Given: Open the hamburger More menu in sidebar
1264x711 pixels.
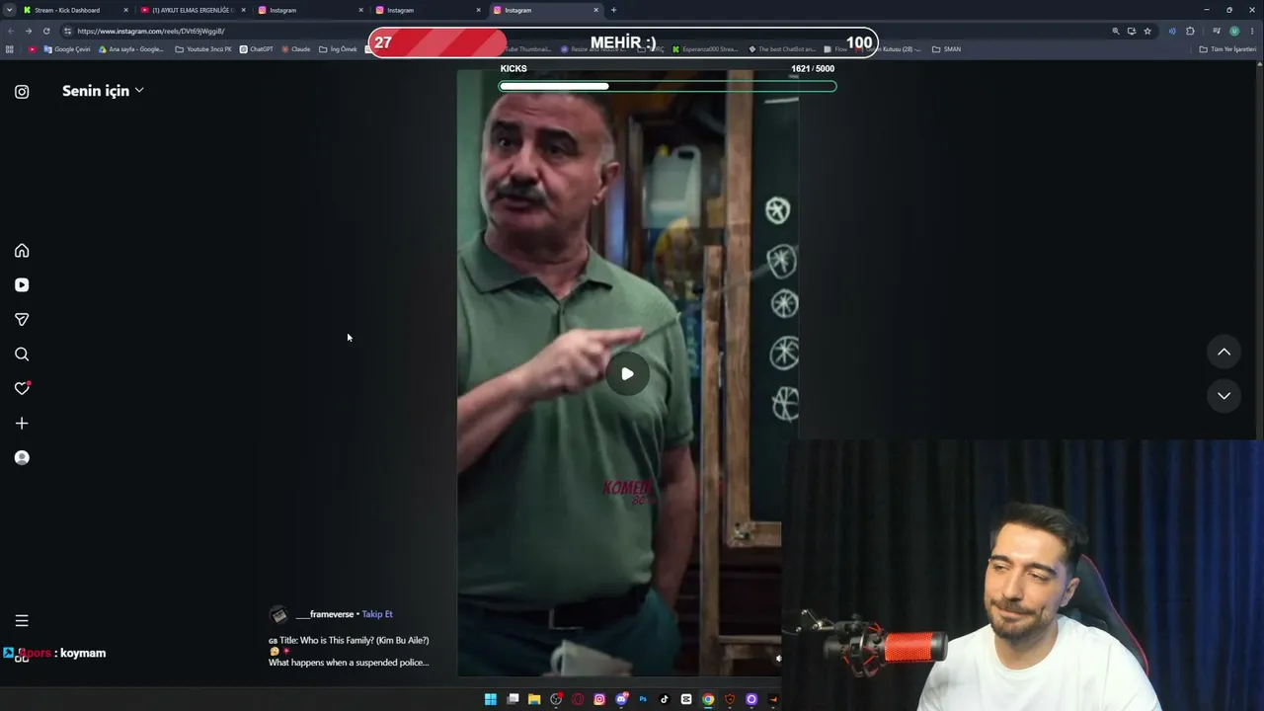Looking at the screenshot, I should click(22, 621).
